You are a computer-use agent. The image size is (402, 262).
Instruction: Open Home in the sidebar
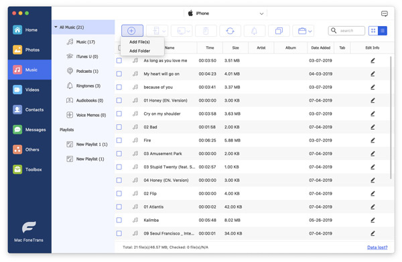[x=29, y=30]
